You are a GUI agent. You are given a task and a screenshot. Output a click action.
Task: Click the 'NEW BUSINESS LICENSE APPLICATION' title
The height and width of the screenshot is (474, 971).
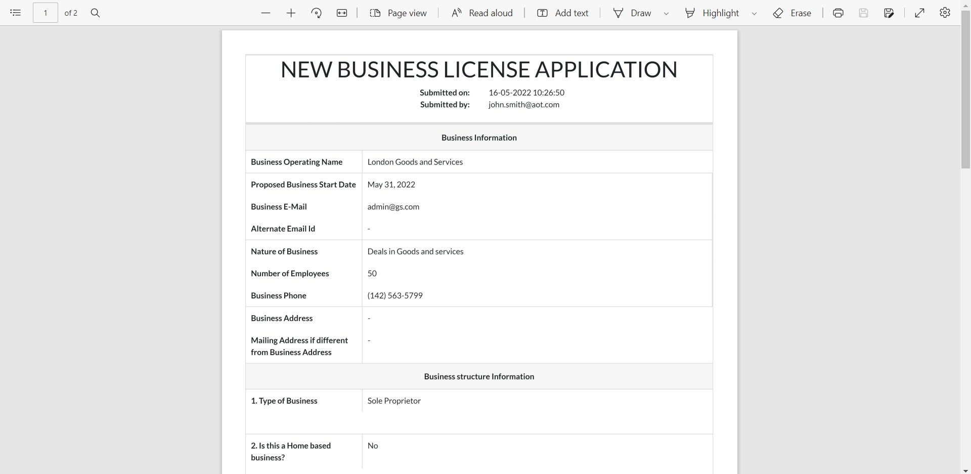pyautogui.click(x=479, y=70)
